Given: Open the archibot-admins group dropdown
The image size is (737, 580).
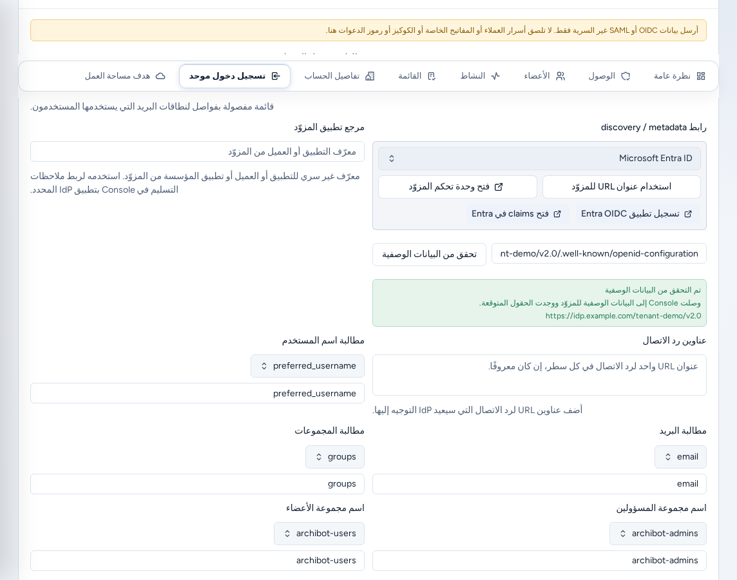Looking at the screenshot, I should tap(658, 534).
